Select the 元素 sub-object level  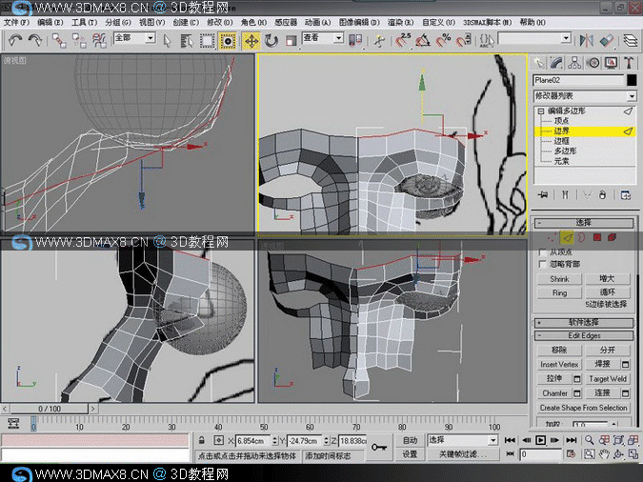coord(561,161)
